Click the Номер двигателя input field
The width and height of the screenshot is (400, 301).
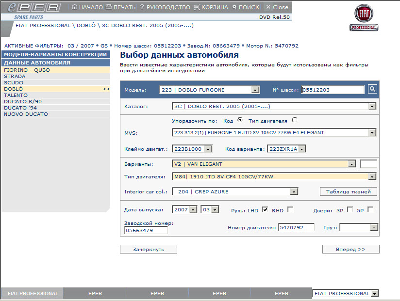click(296, 227)
